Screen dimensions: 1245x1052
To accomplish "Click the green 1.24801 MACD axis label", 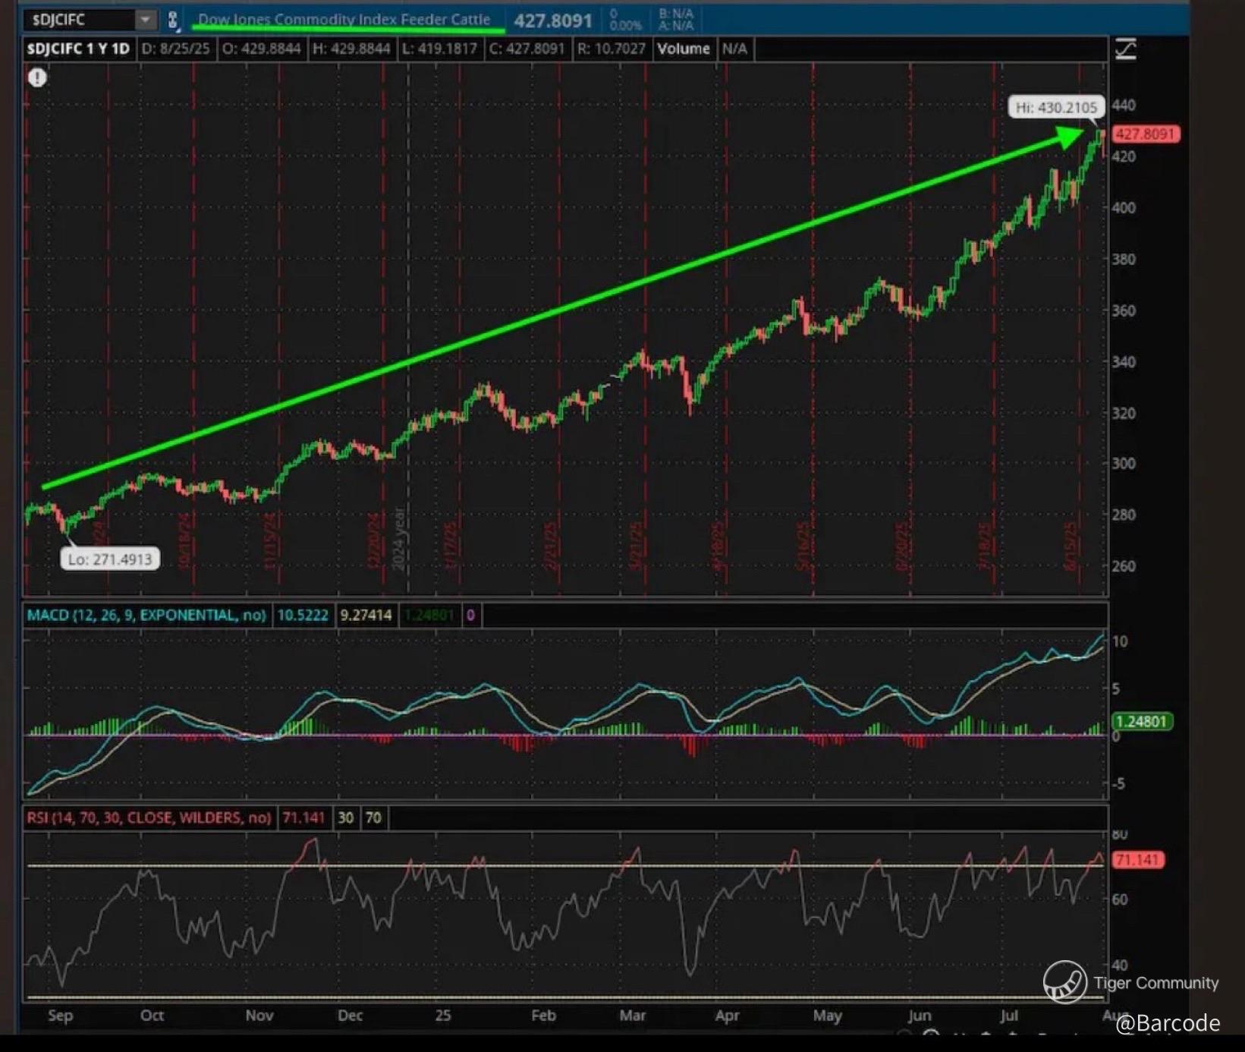I will click(1142, 721).
